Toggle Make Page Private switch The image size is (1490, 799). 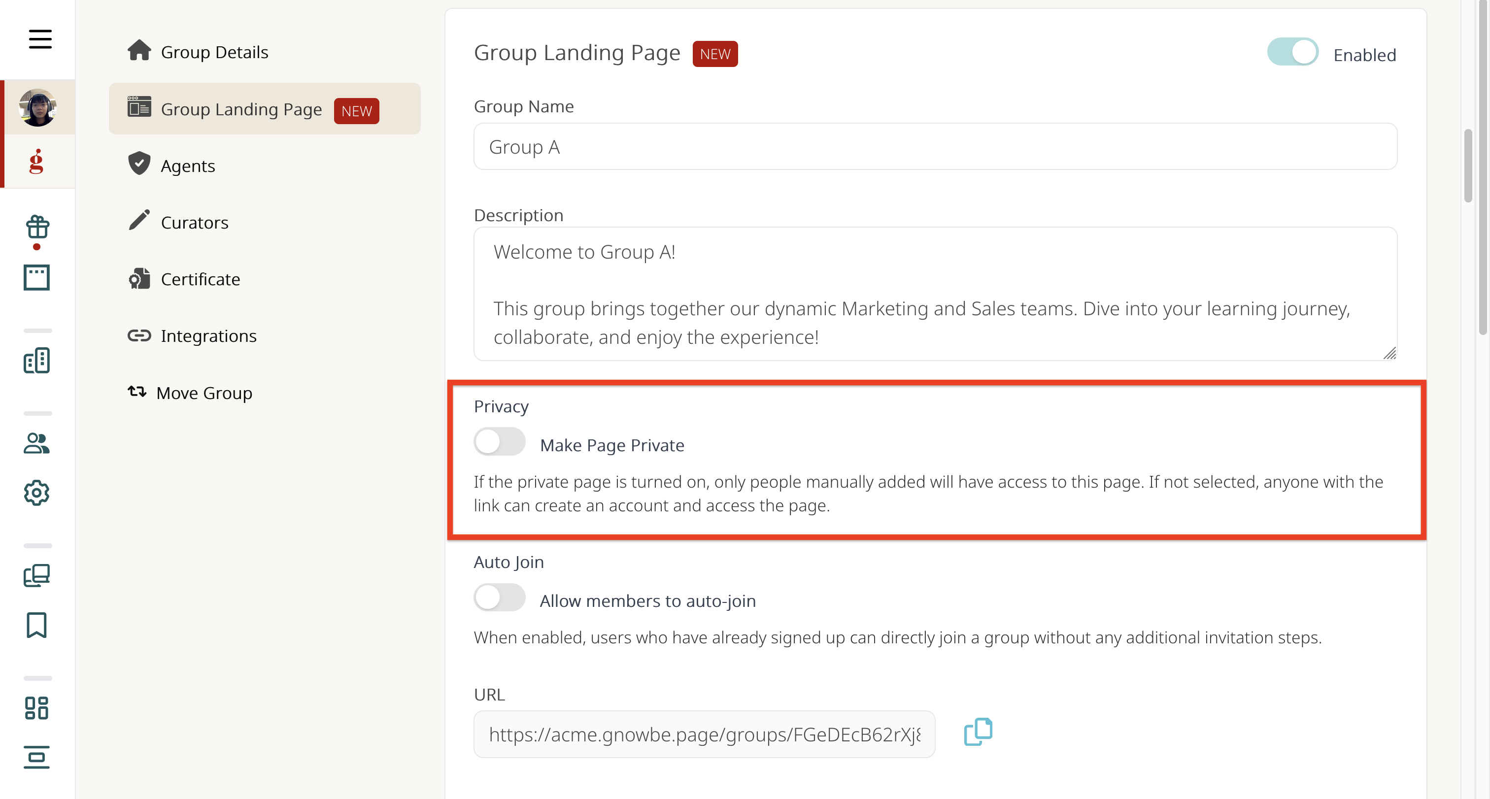500,442
